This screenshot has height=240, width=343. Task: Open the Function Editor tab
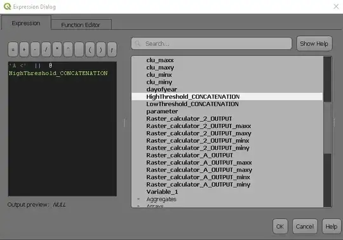tap(81, 25)
